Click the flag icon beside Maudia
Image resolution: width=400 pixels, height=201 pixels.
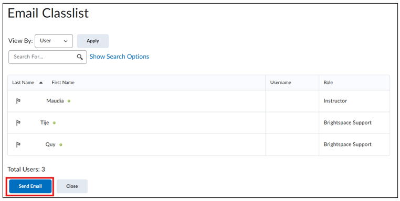tap(18, 101)
